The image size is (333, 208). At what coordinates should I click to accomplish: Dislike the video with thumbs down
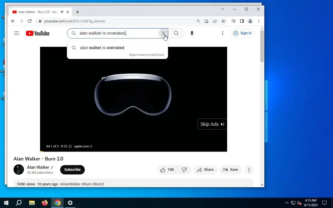coord(184,170)
